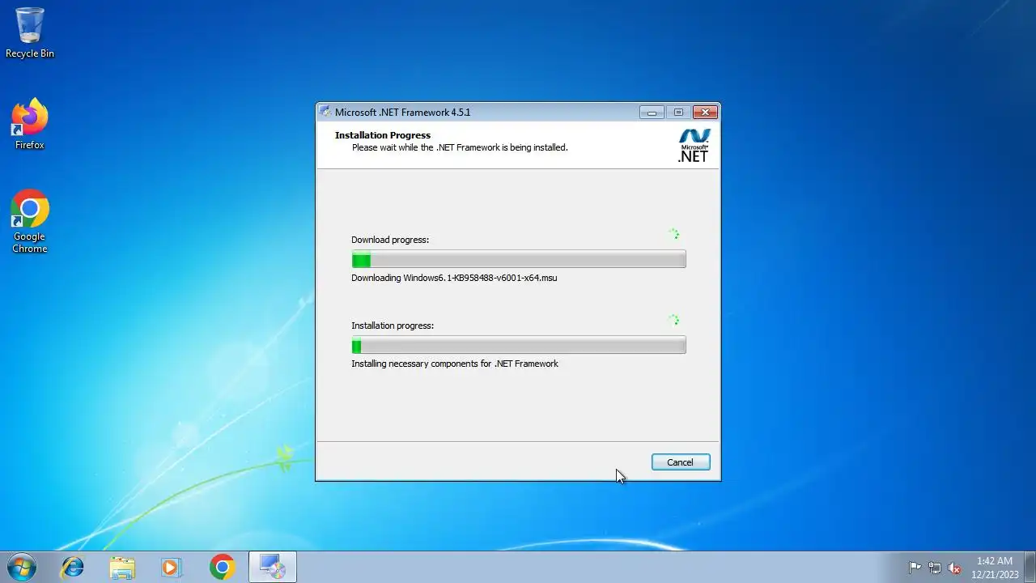1036x583 pixels.
Task: Launch Firefox from the desktop shortcut
Action: pos(30,124)
